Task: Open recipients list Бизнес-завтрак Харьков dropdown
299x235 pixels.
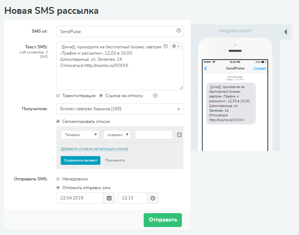Action: pyautogui.click(x=120, y=109)
